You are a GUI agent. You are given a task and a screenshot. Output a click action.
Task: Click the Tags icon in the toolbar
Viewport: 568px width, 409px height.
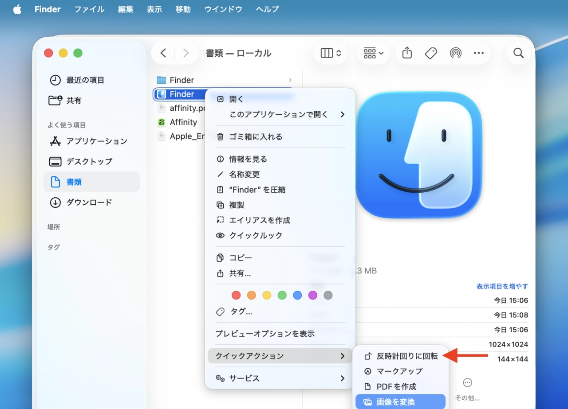point(430,53)
